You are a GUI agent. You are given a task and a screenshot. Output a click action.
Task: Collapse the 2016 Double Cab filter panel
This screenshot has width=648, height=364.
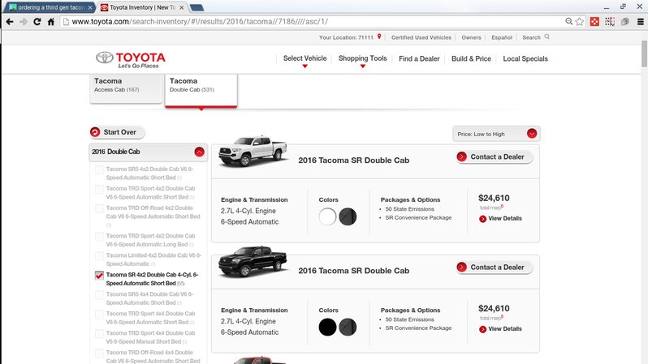coord(199,152)
